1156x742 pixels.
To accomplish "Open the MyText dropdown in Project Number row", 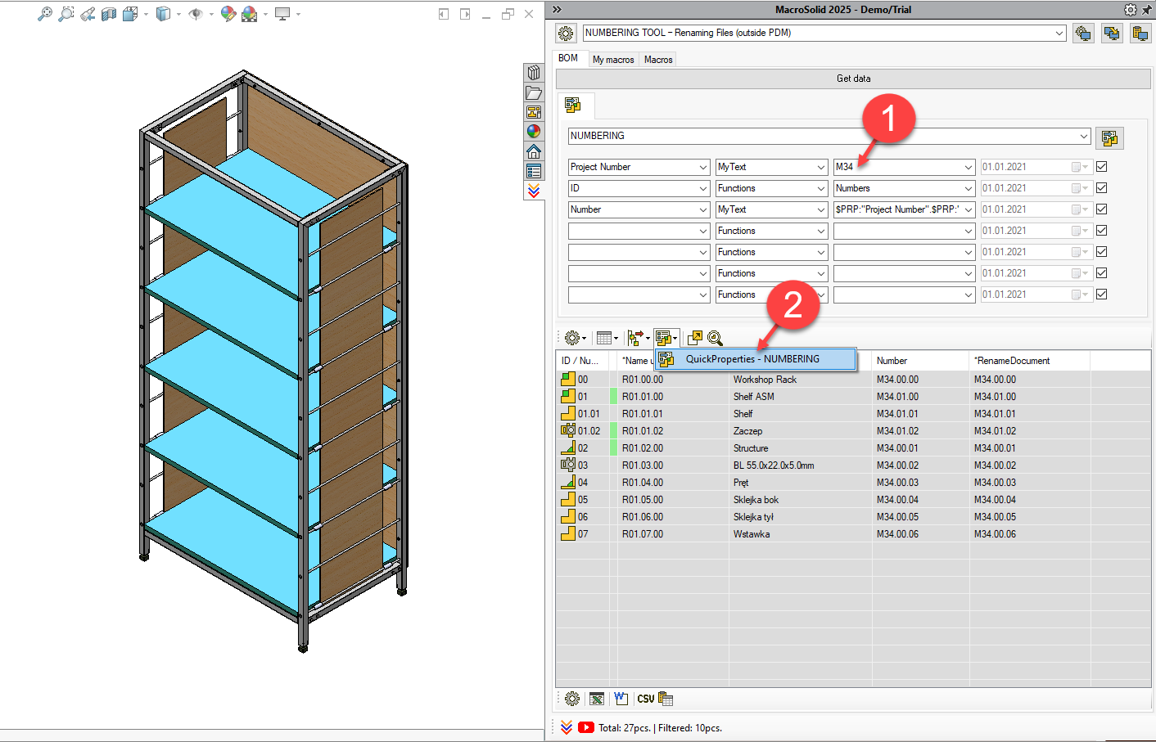I will pyautogui.click(x=771, y=167).
